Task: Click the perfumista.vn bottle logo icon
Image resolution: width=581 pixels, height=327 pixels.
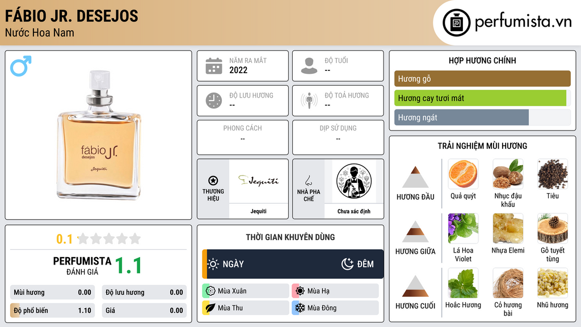Action: click(x=456, y=23)
